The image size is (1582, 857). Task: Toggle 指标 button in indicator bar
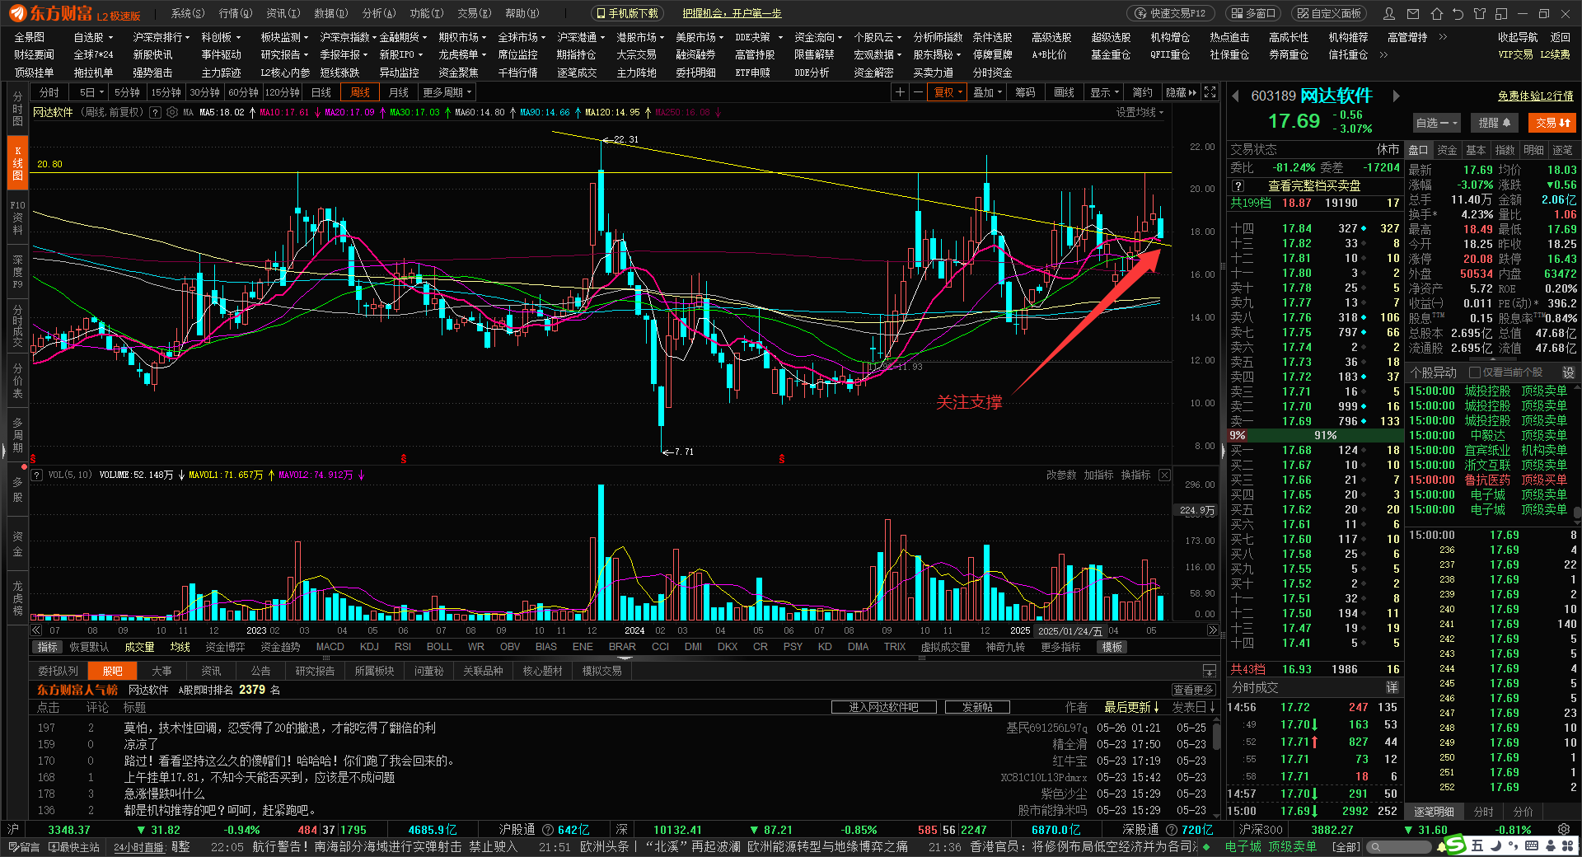(x=48, y=647)
